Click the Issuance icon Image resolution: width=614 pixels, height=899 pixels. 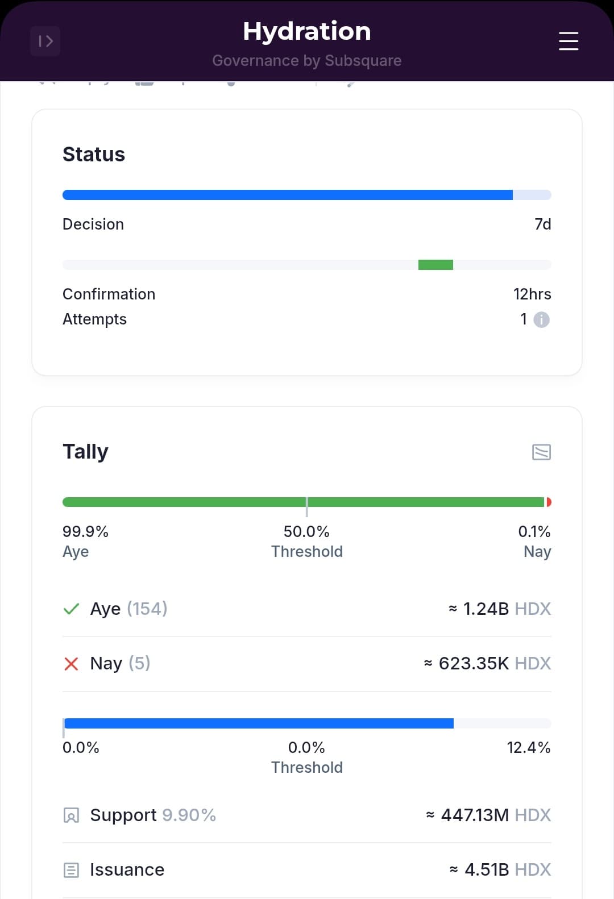71,870
